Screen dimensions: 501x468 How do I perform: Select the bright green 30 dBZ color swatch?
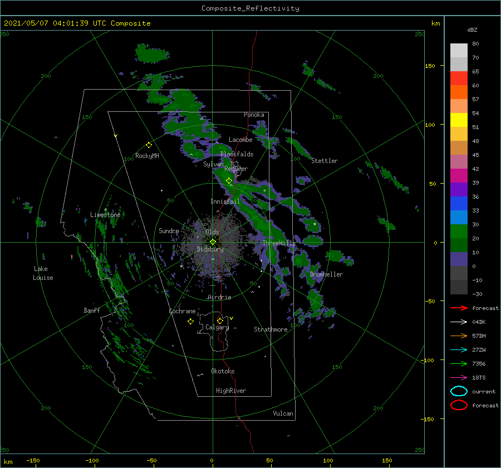[x=459, y=231]
